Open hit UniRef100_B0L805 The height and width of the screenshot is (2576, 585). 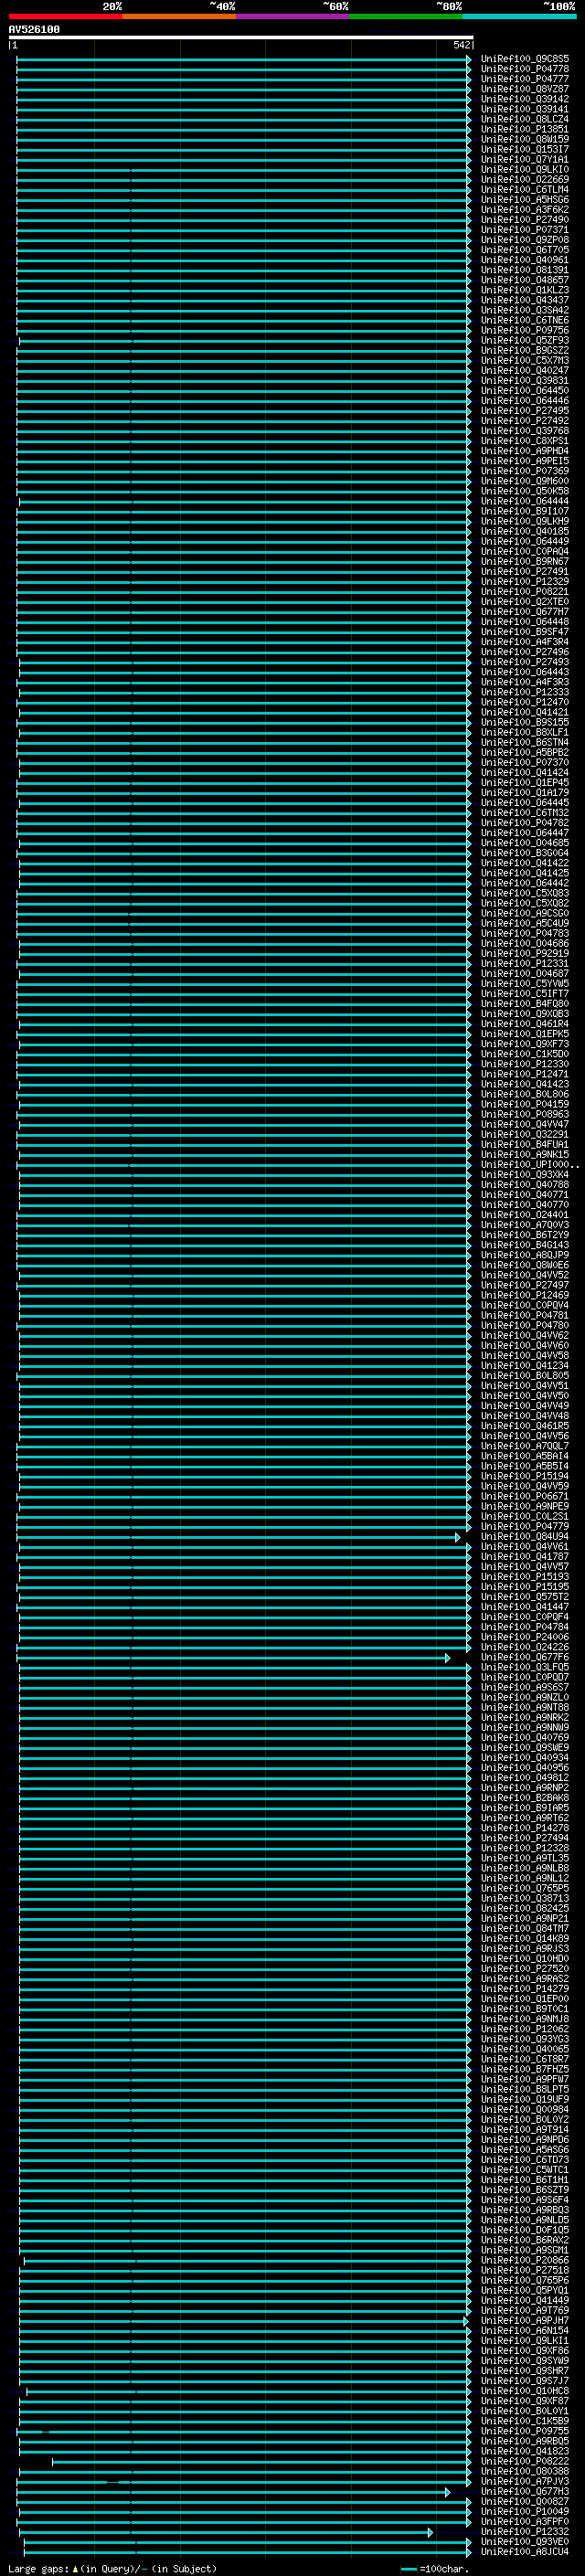click(x=525, y=1375)
